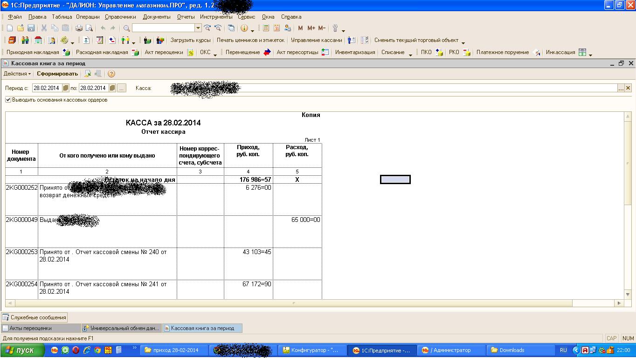Viewport: 636px width, 358px height.
Task: Click the M+ memory button
Action: point(311,28)
